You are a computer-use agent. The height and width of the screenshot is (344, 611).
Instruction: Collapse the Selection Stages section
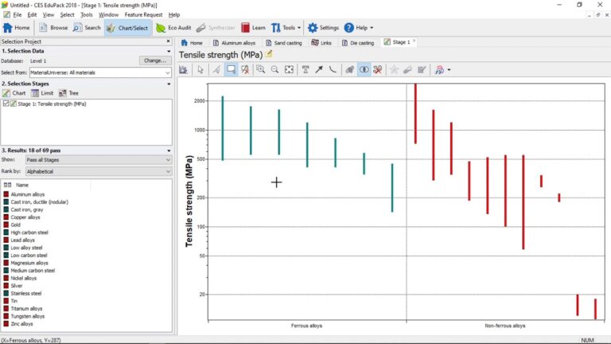[169, 84]
